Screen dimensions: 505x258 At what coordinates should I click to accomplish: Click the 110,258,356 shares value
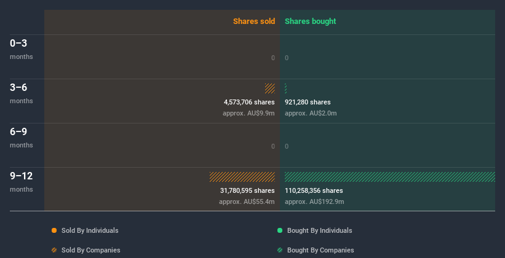tap(314, 191)
